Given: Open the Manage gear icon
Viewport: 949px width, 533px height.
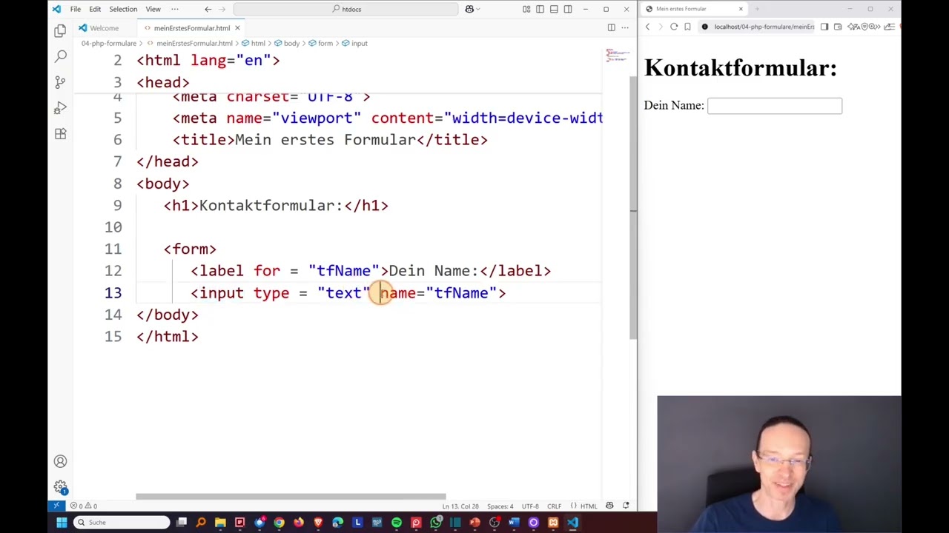Looking at the screenshot, I should (60, 486).
